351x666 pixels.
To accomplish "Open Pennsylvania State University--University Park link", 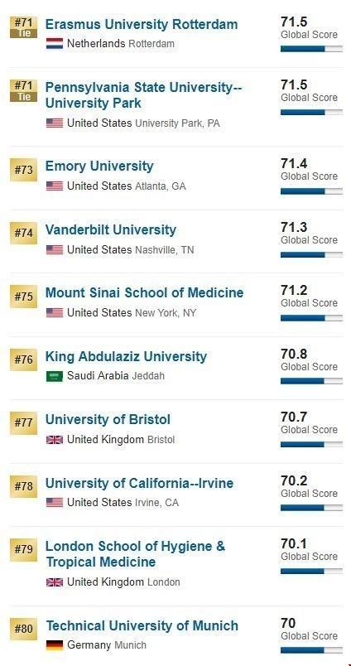I will point(143,95).
